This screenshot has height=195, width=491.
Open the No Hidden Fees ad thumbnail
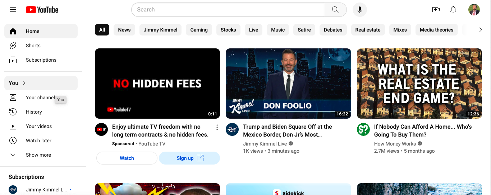coord(157,84)
